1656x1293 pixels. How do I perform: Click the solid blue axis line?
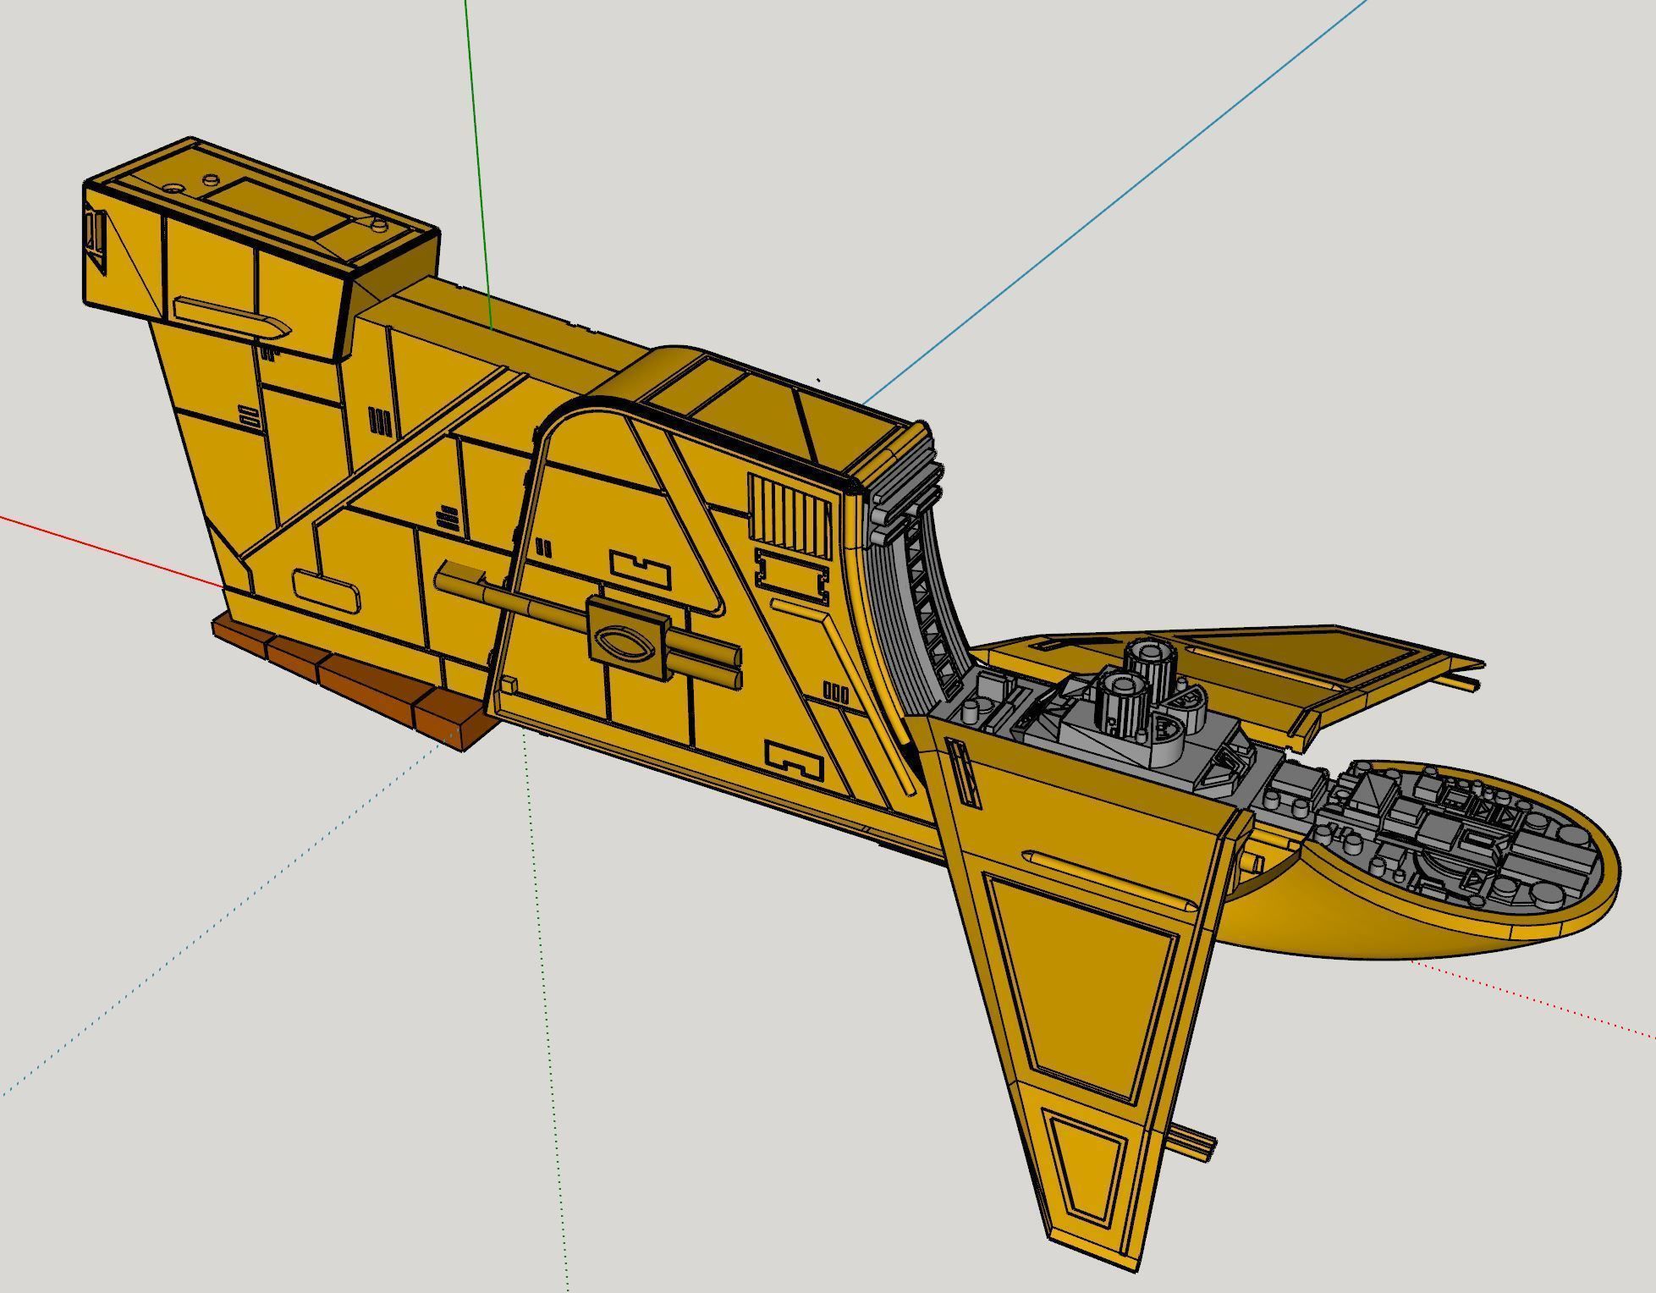point(1115,201)
